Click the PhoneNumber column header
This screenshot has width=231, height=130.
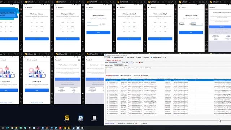(x=167, y=78)
